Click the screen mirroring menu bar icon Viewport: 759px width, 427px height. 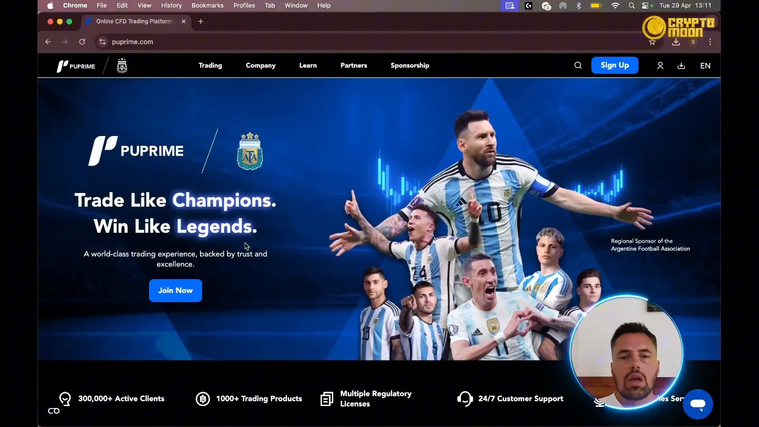click(510, 6)
